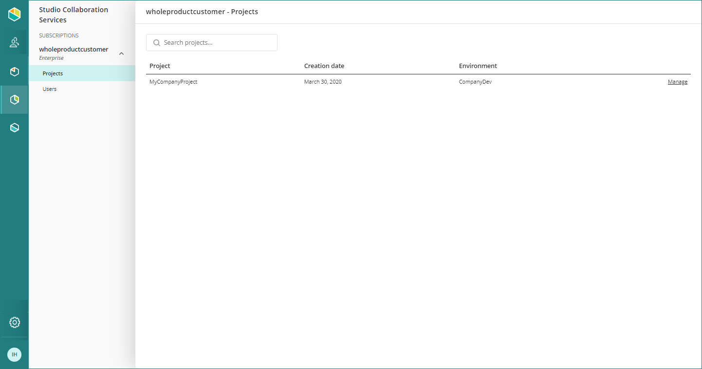The height and width of the screenshot is (369, 702).
Task: Open the striped cube icon in left rail
Action: [15, 128]
